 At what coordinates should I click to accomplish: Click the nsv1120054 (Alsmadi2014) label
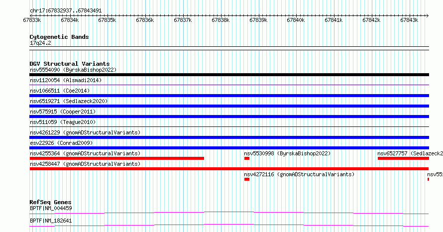pos(66,80)
